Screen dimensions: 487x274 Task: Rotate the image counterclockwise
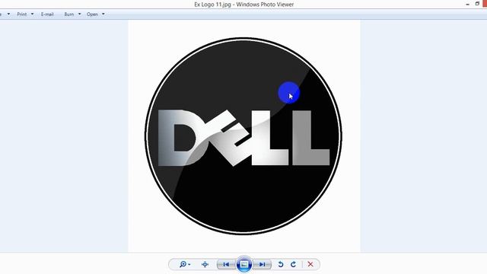281,264
